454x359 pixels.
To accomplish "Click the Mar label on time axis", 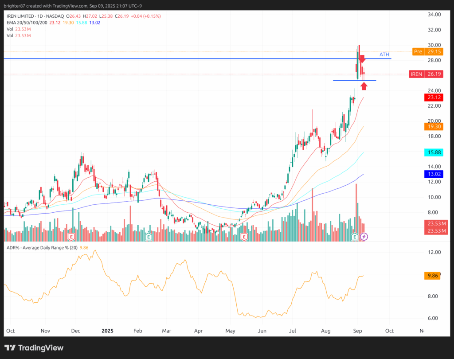I will coord(167,331).
